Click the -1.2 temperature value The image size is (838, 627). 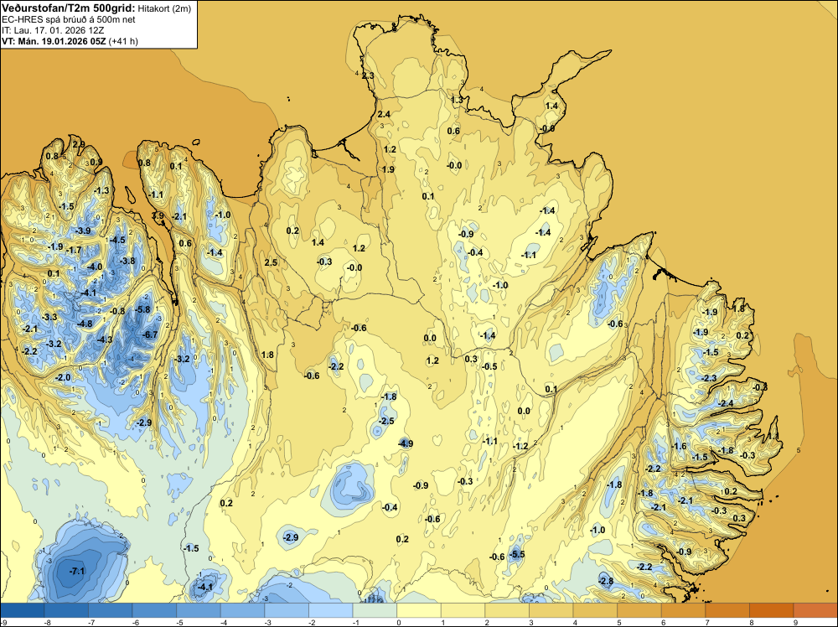pyautogui.click(x=520, y=446)
